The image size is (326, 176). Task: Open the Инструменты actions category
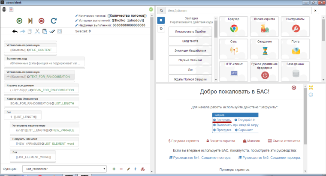coord(296,26)
